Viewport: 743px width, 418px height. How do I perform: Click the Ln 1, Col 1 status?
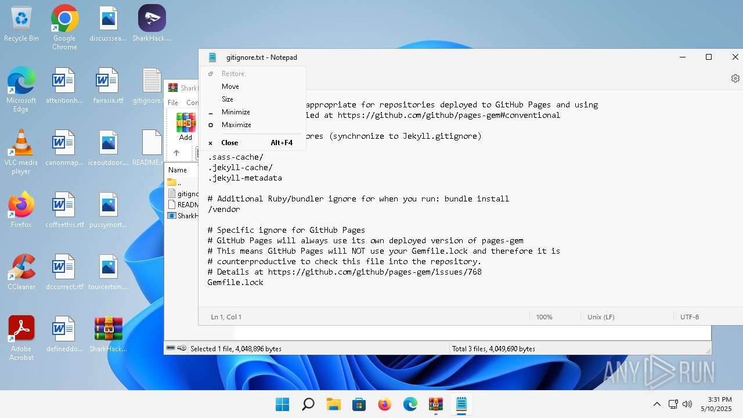click(x=226, y=317)
